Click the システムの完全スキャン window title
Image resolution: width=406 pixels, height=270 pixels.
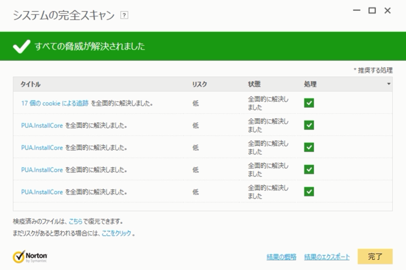(64, 15)
